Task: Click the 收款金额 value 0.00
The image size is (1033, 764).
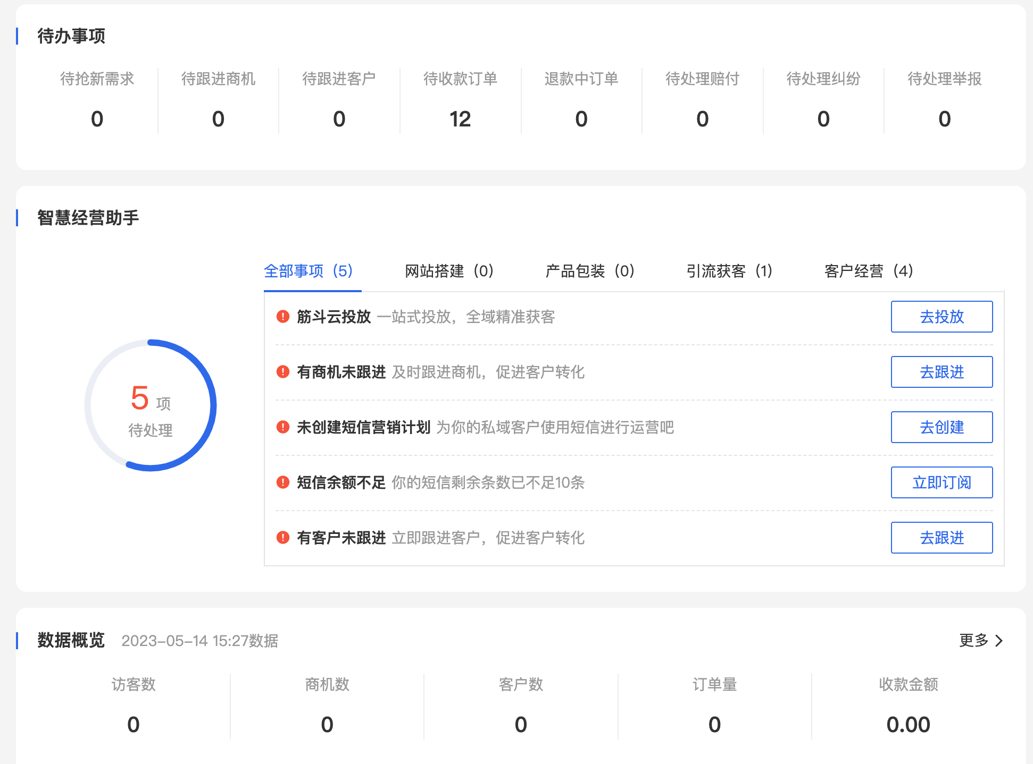Action: click(908, 725)
